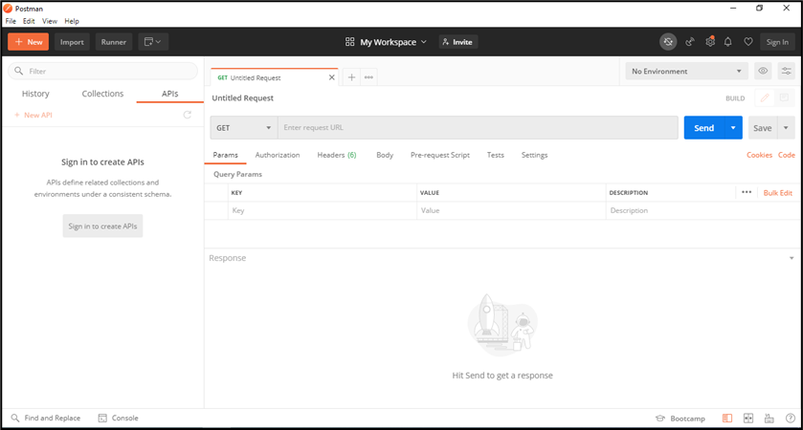The width and height of the screenshot is (803, 430).
Task: Open Find and Replace in status bar
Action: click(x=46, y=419)
